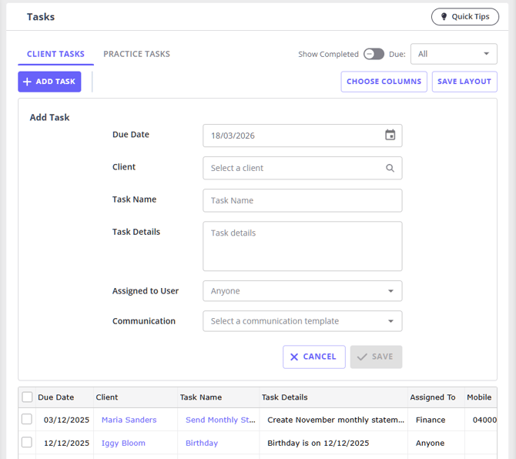The image size is (516, 459).
Task: Open the Maria Sanders client link
Action: pyautogui.click(x=129, y=420)
